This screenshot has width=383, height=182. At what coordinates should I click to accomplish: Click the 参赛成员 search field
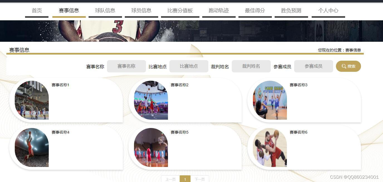point(314,66)
